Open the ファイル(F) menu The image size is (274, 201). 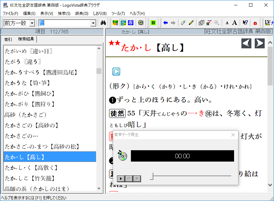click(11, 13)
